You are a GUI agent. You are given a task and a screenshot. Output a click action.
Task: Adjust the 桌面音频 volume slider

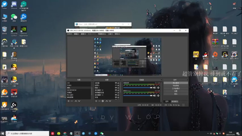click(138, 88)
